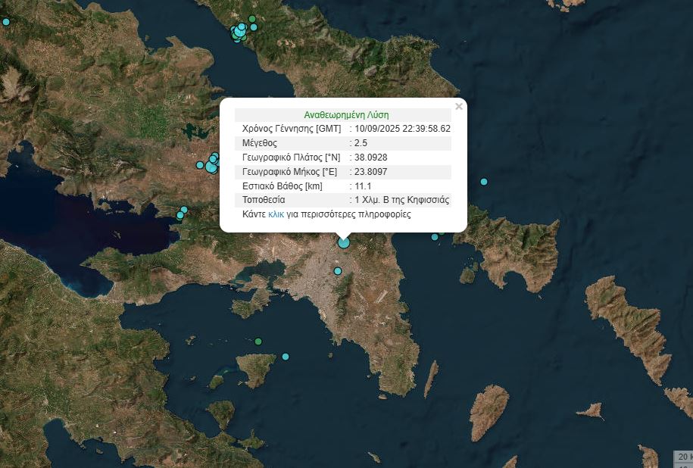Click the green marker atop the northern cluster
The width and height of the screenshot is (693, 468).
point(252,19)
